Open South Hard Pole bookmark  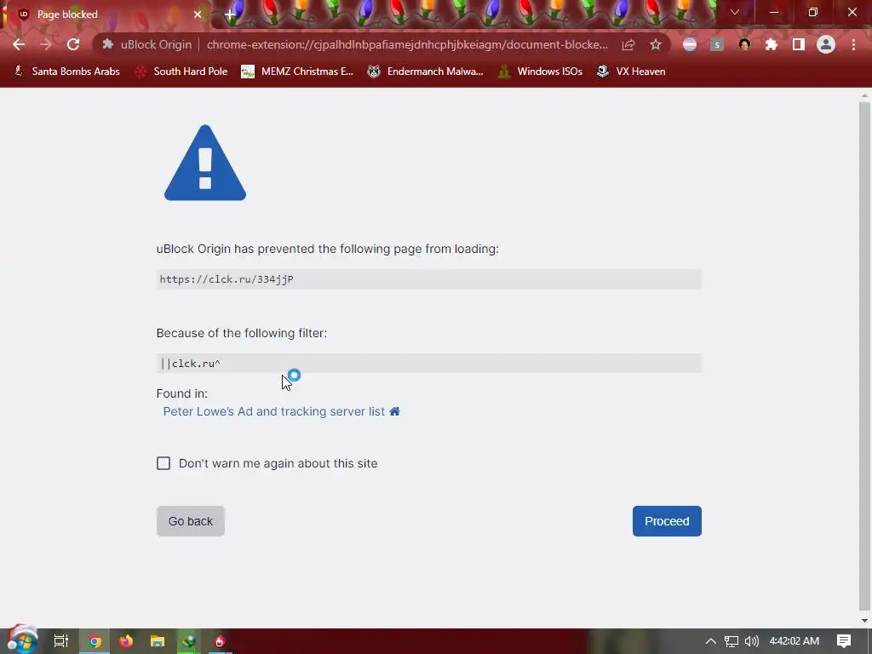pos(182,72)
